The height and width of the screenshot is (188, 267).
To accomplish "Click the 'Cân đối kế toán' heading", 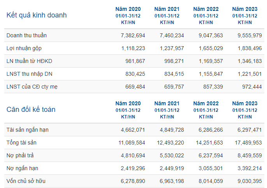I will [31, 110].
